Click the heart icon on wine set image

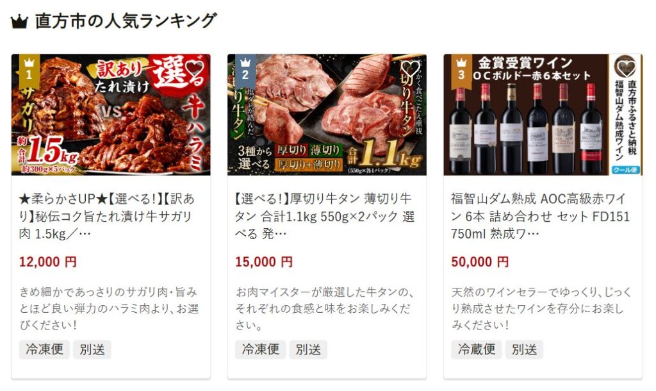tap(625, 69)
